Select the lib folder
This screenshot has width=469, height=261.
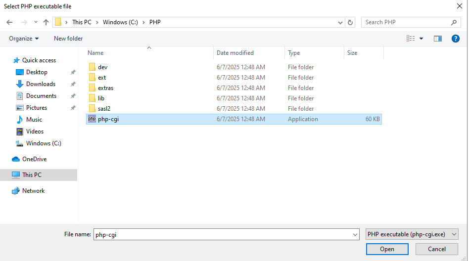pyautogui.click(x=234, y=98)
